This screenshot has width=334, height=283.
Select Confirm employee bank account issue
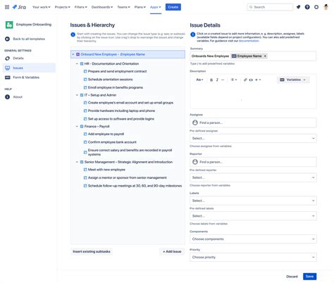(112, 142)
